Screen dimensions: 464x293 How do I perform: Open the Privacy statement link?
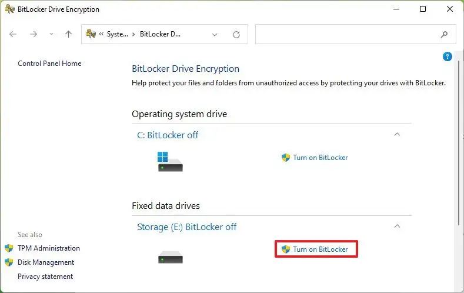point(45,277)
